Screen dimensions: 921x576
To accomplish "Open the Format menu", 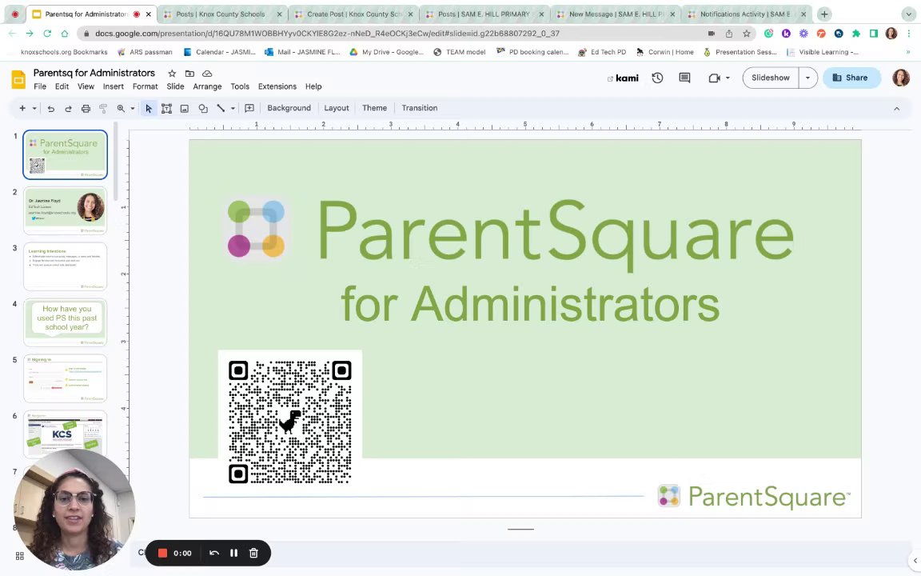I will [145, 86].
